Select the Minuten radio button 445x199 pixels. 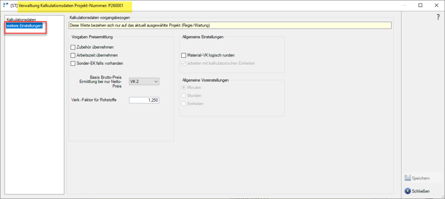coord(184,87)
